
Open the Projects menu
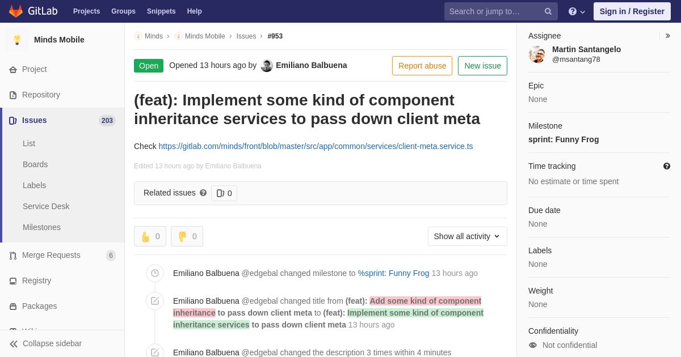coord(86,11)
